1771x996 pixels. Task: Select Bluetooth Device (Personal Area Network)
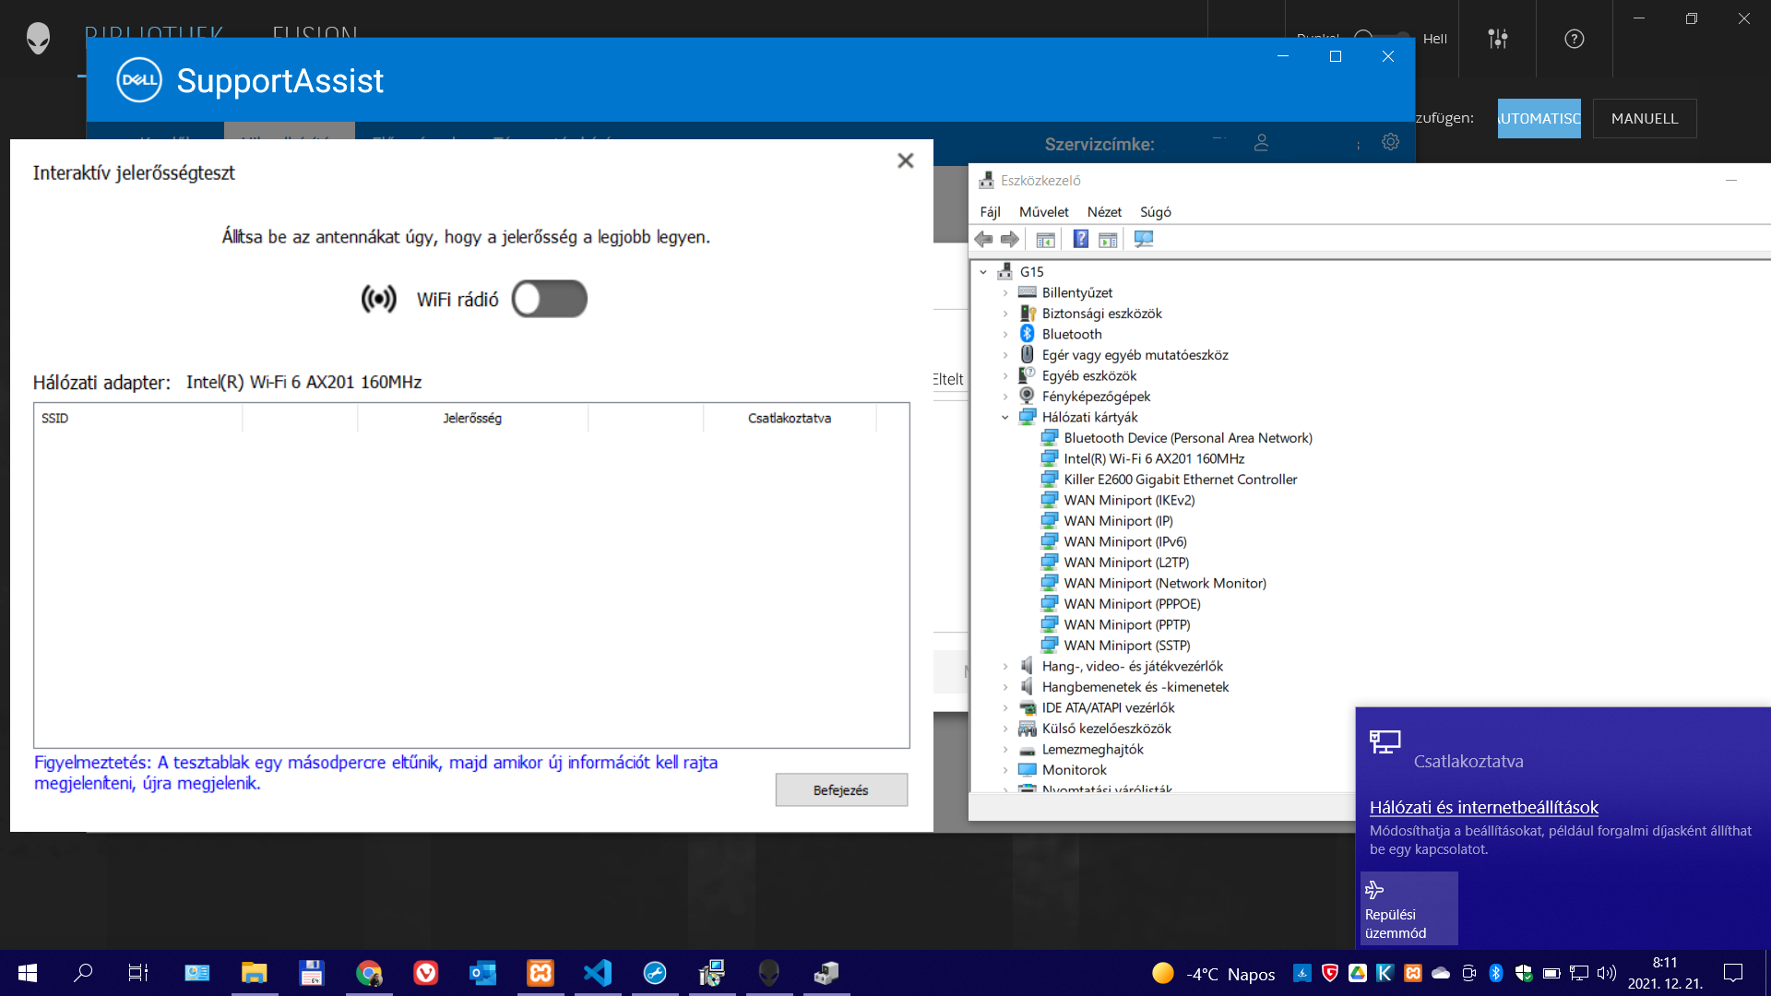1188,438
